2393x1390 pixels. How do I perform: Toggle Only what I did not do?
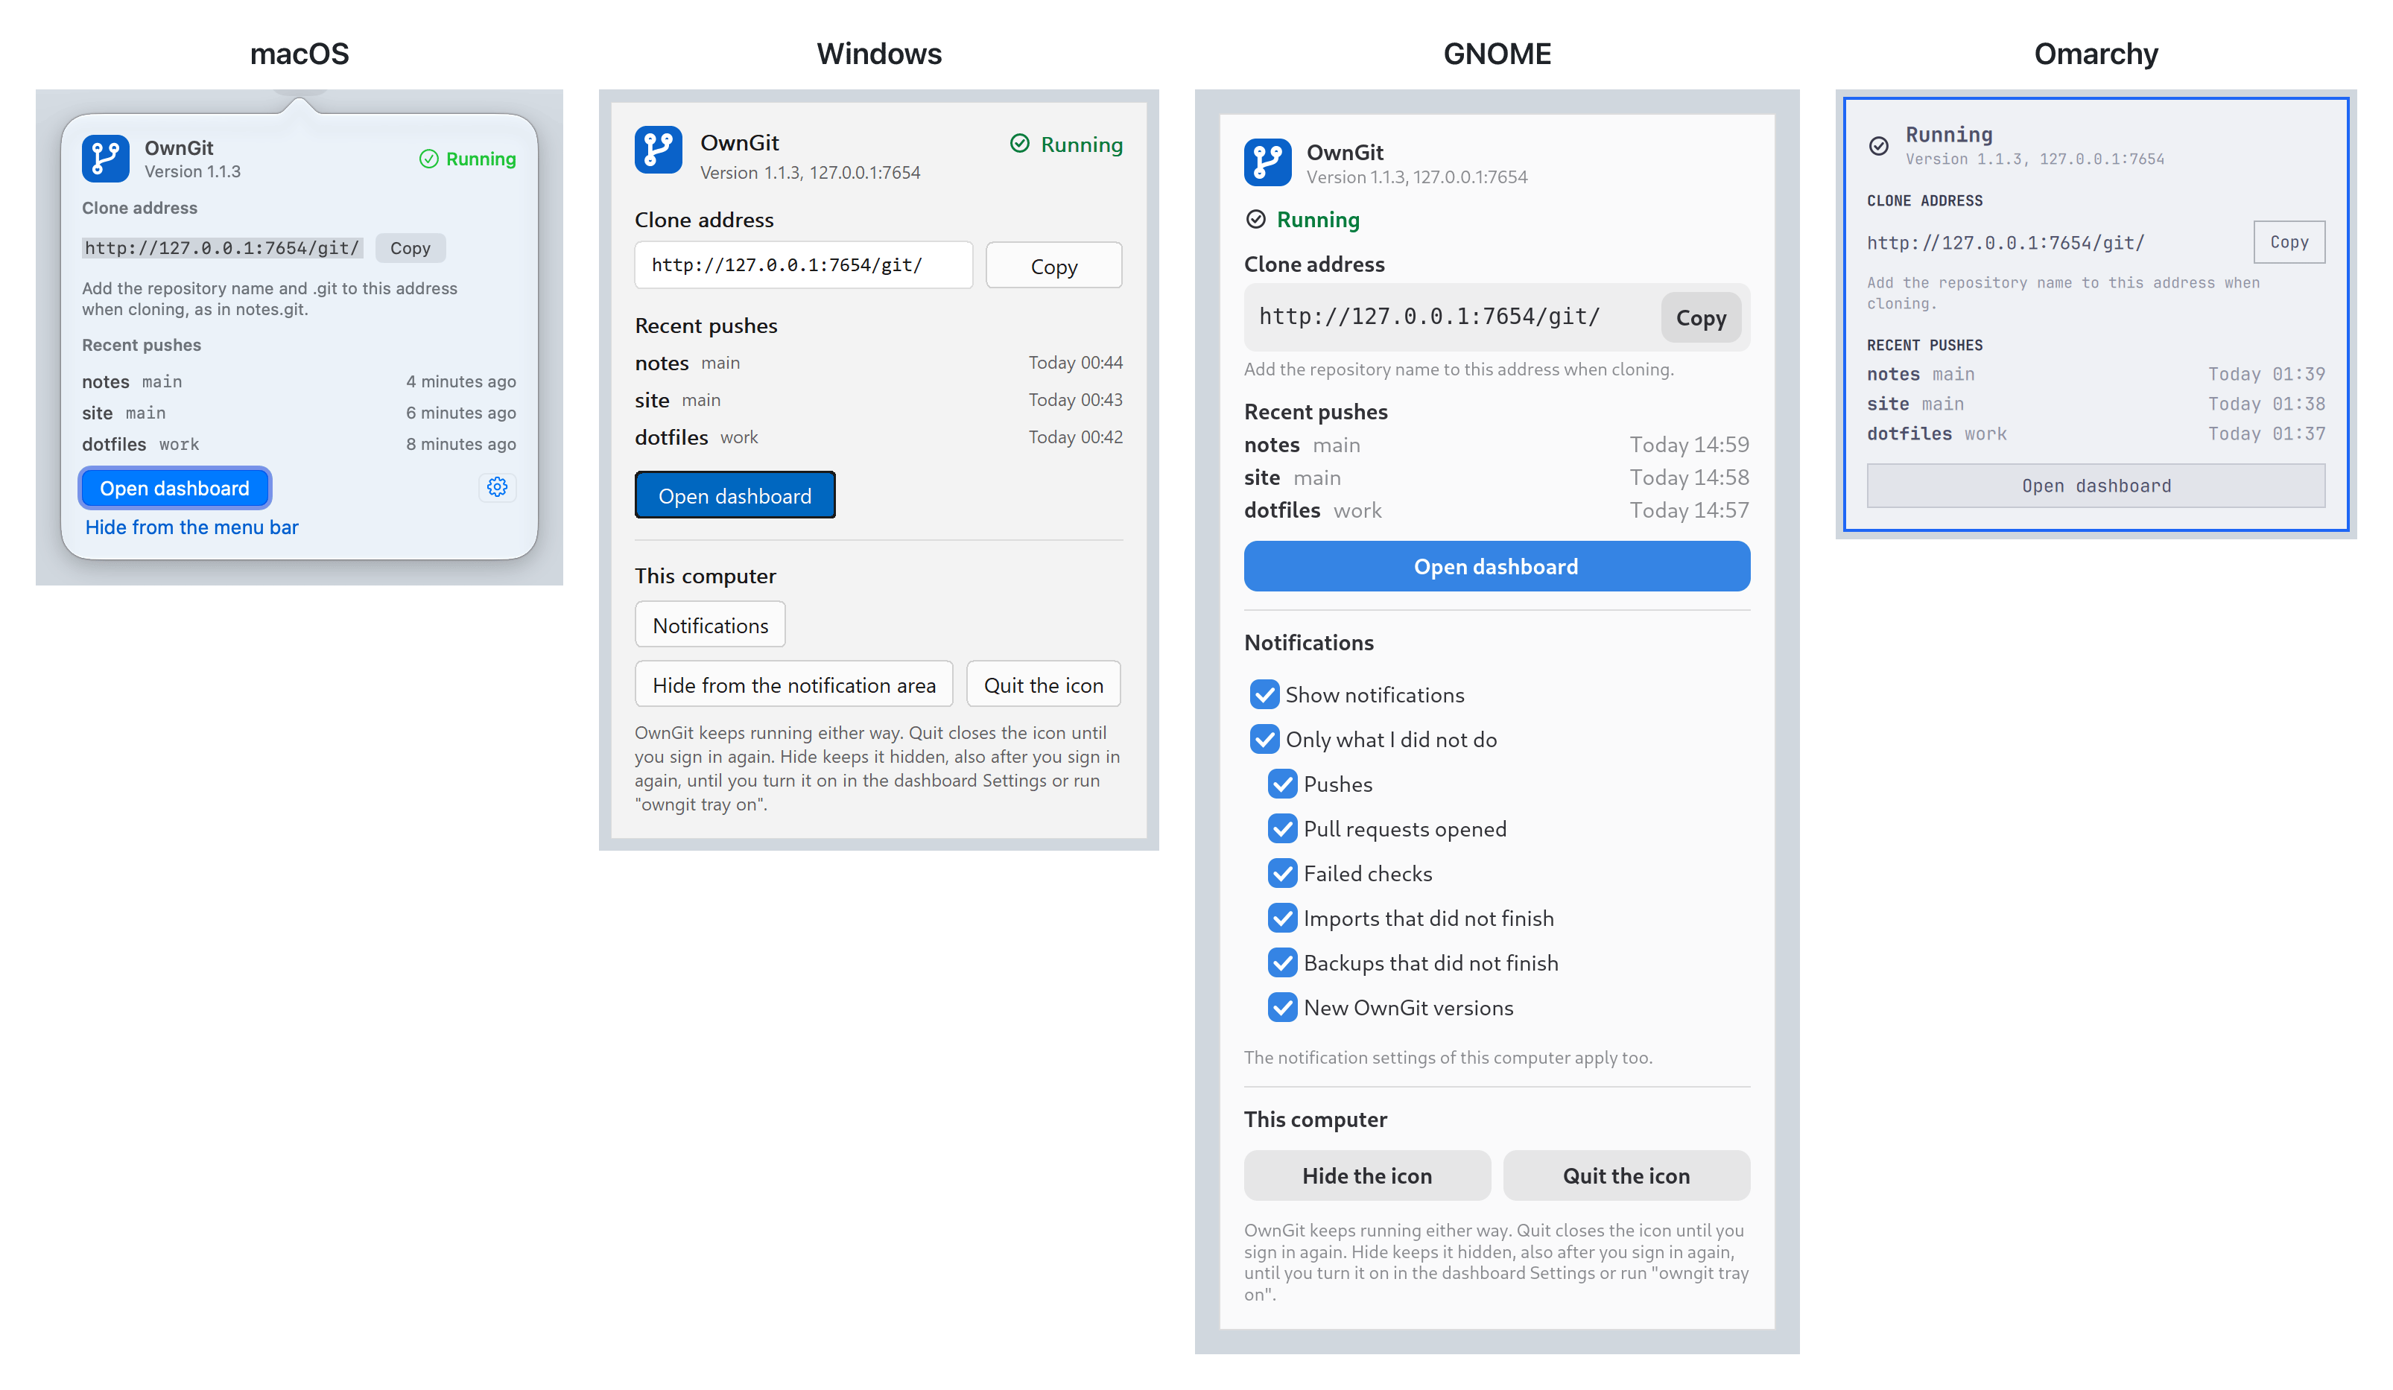(x=1265, y=739)
